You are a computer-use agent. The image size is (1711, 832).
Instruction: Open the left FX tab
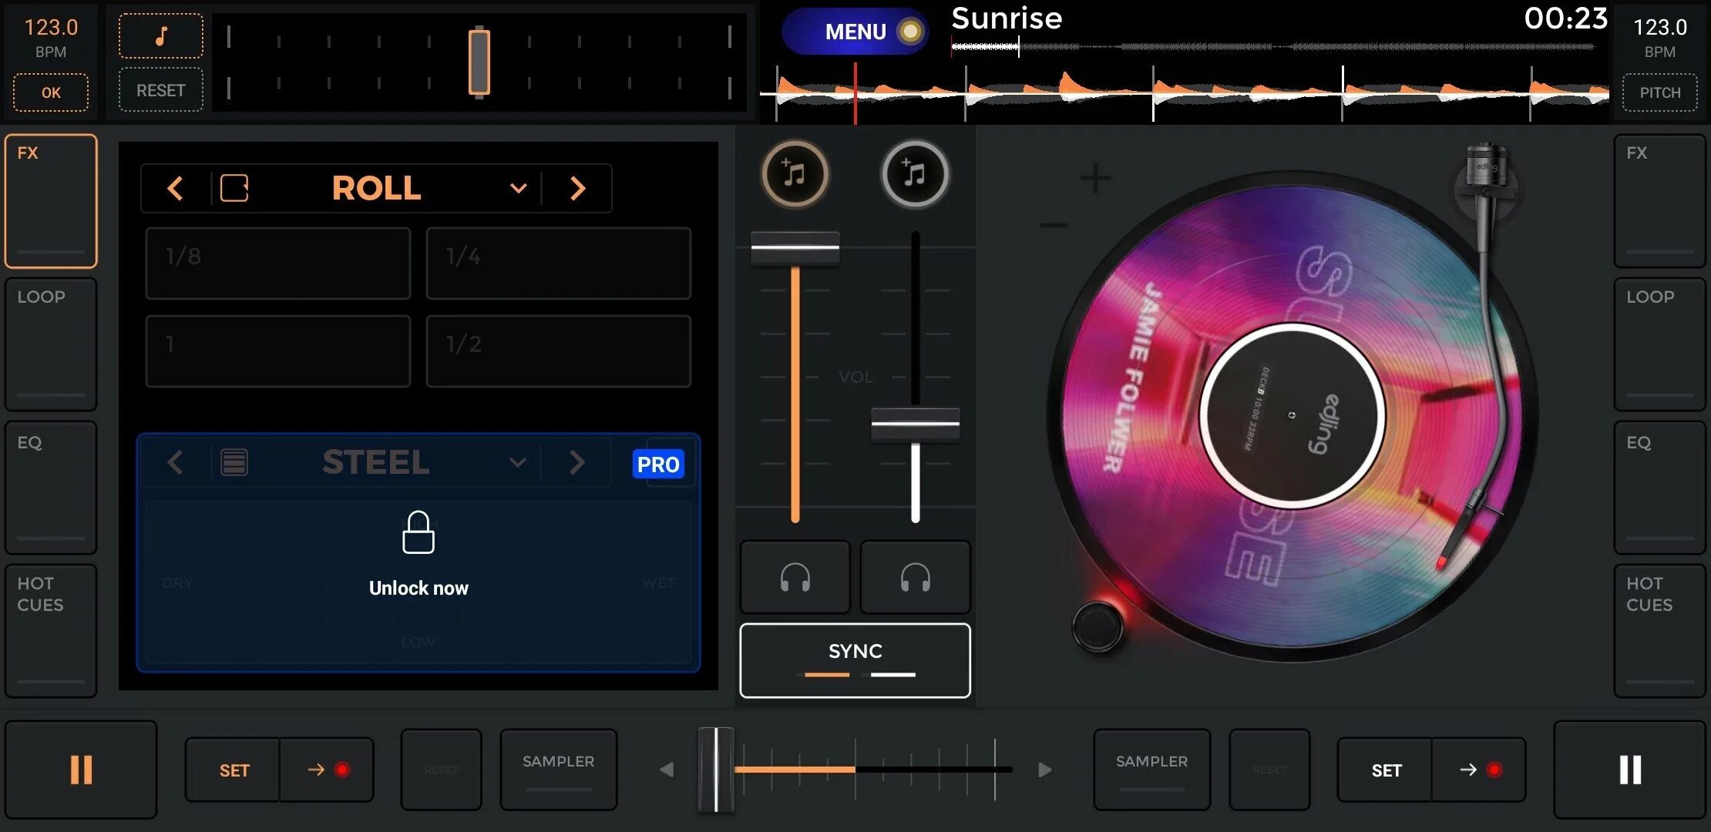pyautogui.click(x=51, y=201)
